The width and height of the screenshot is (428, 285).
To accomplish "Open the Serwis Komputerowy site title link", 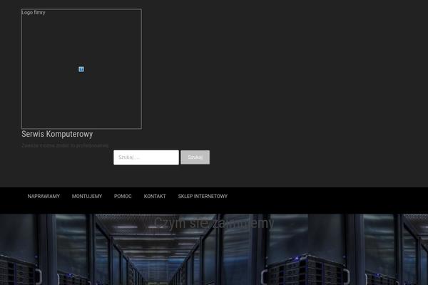I will point(57,134).
